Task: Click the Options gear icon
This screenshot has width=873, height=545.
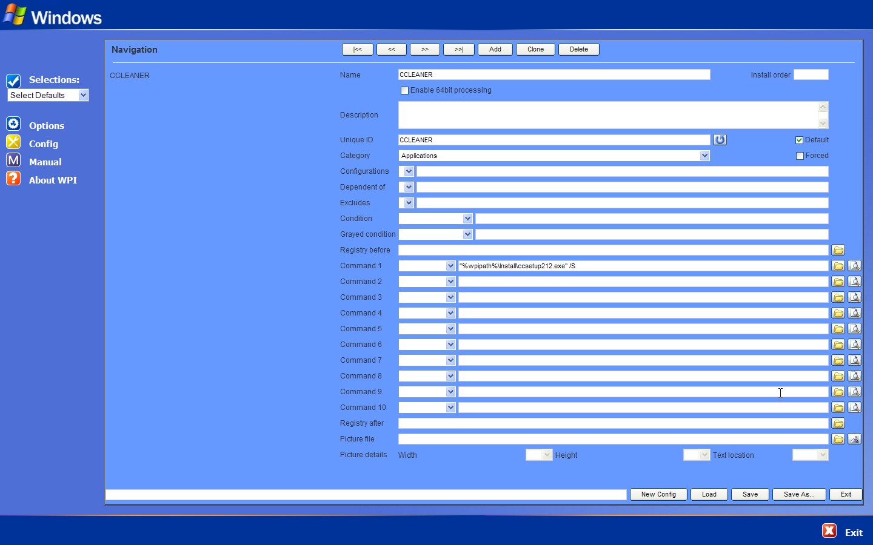Action: click(13, 124)
